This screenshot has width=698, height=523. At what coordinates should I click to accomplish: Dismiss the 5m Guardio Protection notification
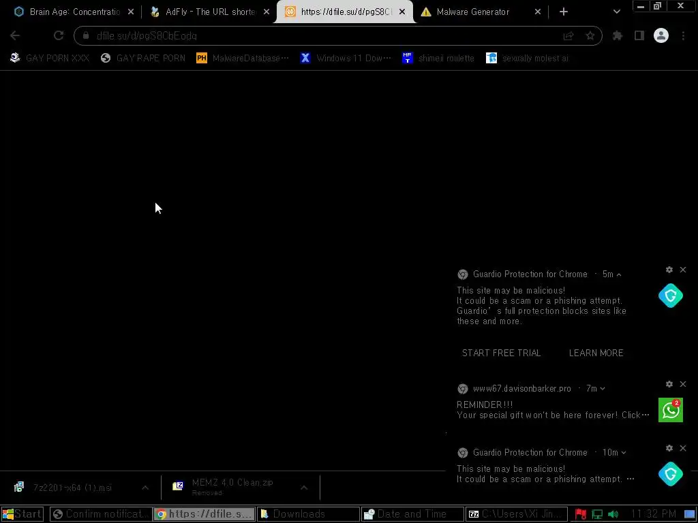683,270
